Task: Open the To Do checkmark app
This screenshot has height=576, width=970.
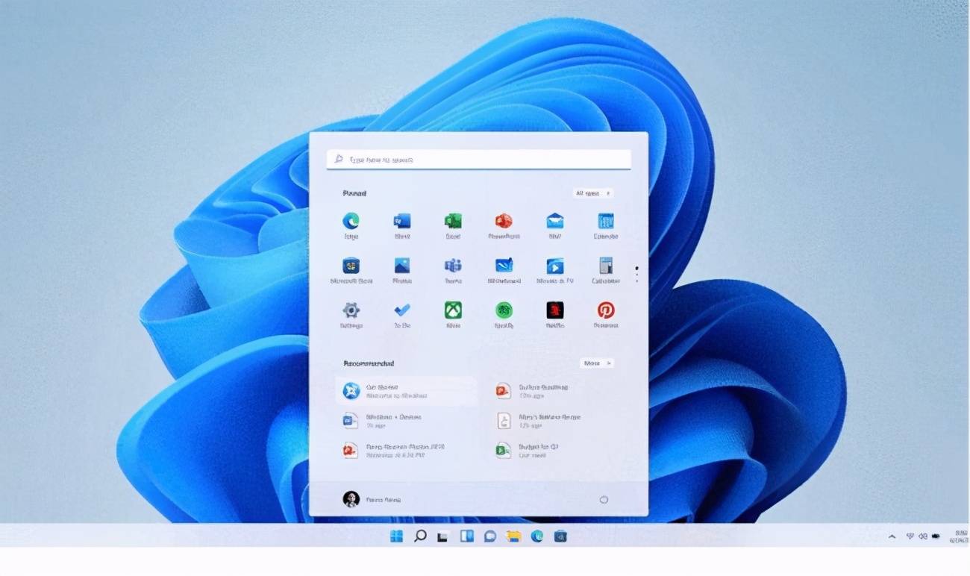Action: pos(402,310)
